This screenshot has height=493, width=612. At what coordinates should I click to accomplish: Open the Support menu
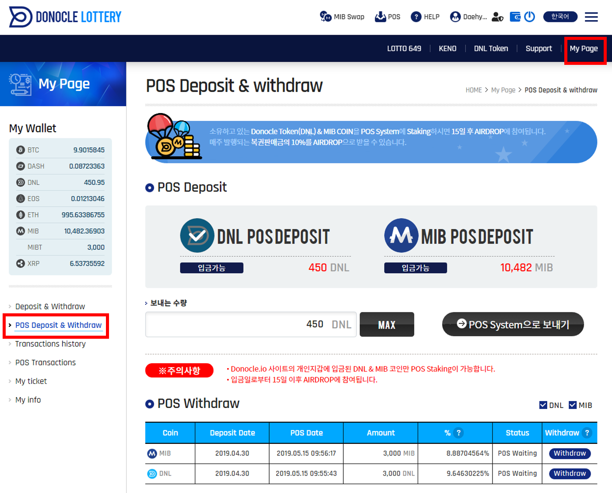pos(539,49)
